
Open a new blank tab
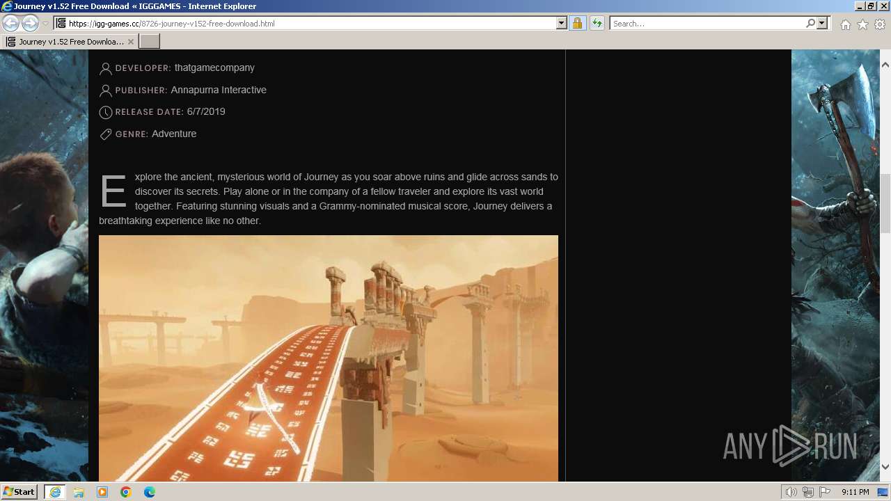coord(150,42)
